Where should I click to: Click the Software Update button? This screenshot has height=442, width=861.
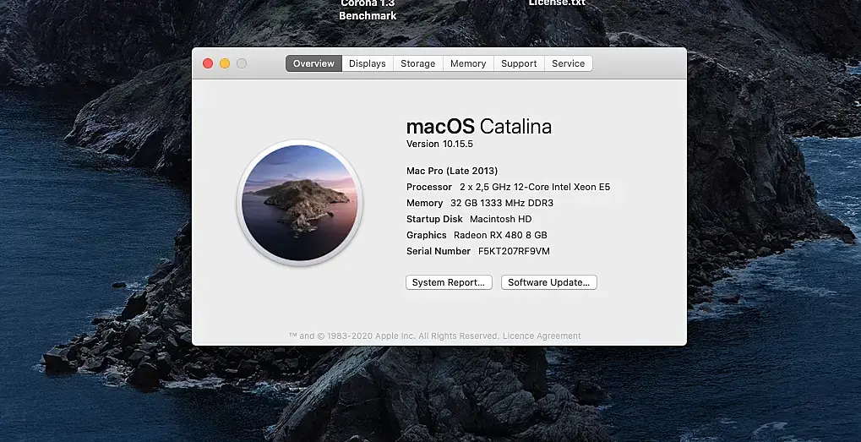[548, 282]
